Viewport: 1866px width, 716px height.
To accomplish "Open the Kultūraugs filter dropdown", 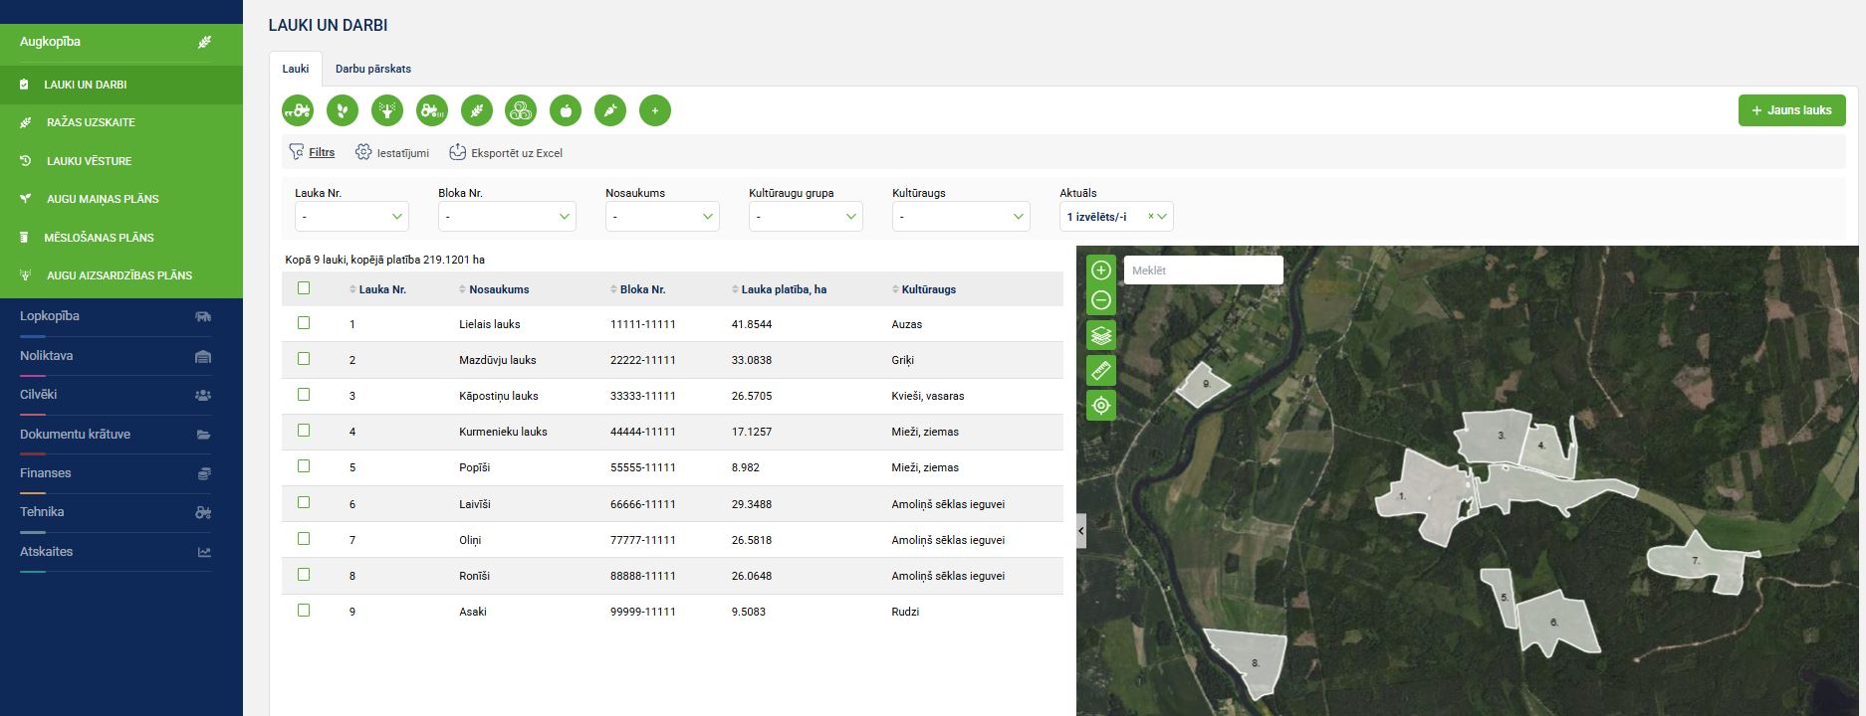I will coord(961,216).
